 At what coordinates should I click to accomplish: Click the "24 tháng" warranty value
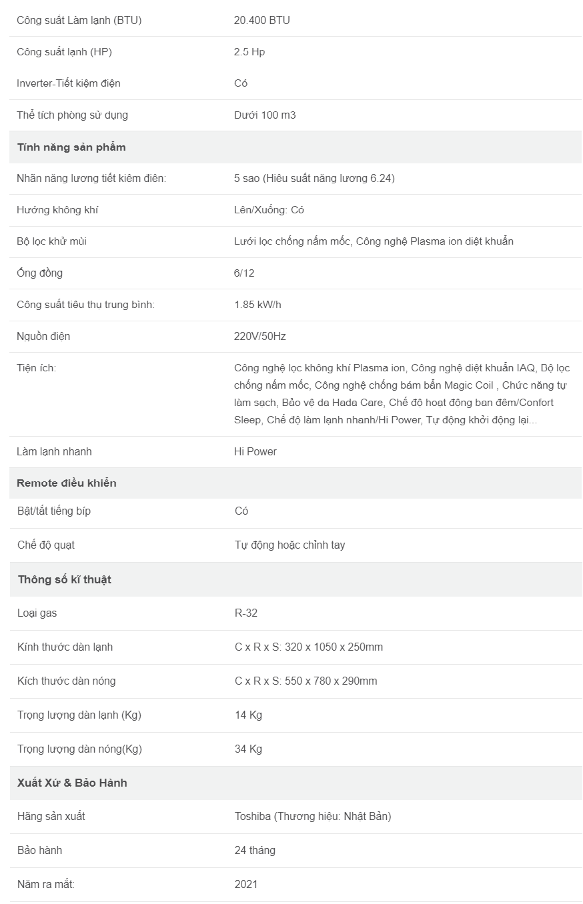pos(255,851)
